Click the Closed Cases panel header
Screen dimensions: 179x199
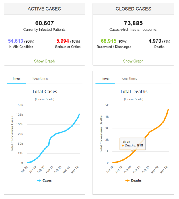(x=133, y=9)
